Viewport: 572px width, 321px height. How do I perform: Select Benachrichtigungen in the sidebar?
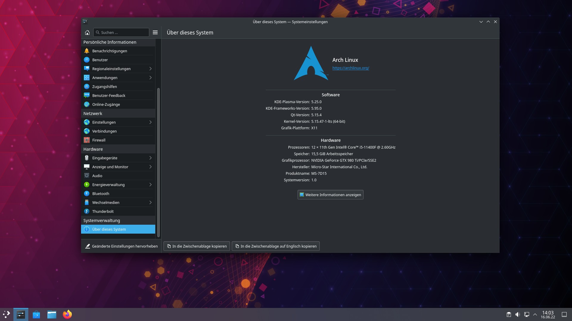(110, 51)
